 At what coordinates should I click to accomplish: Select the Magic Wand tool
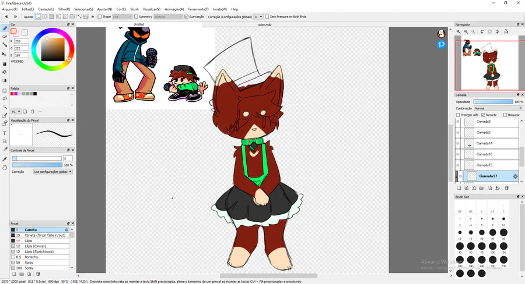5,107
